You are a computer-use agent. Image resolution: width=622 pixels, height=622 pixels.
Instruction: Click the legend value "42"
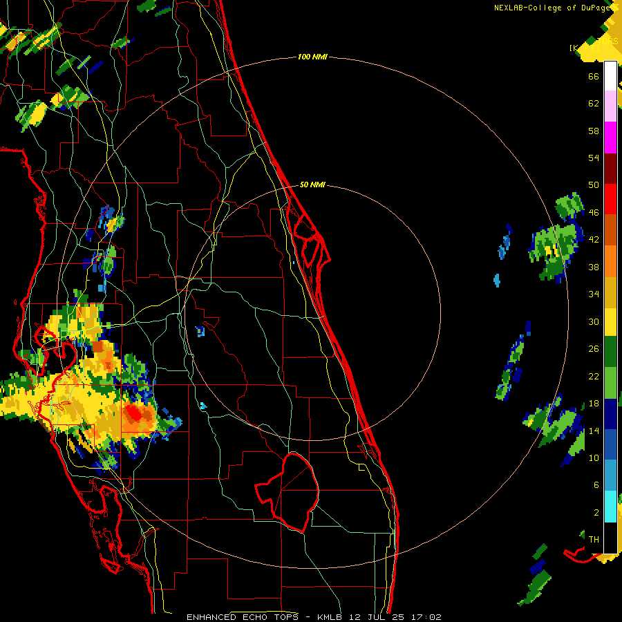(594, 240)
